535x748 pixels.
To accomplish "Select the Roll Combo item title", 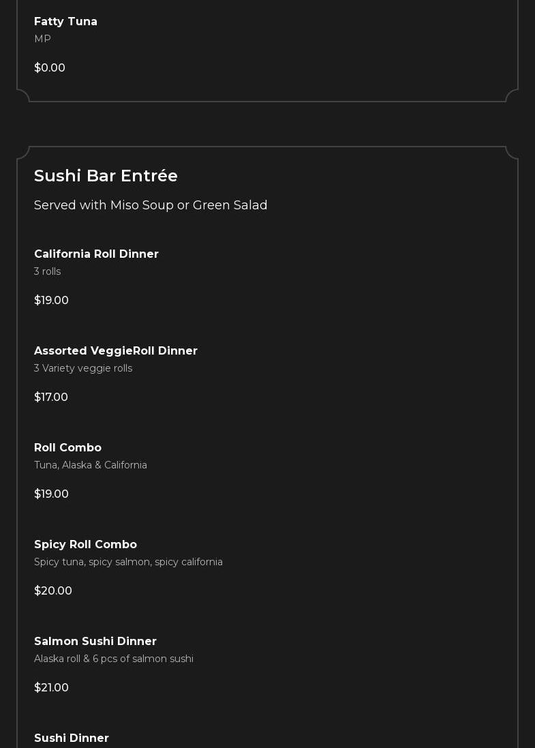I will (x=67, y=448).
